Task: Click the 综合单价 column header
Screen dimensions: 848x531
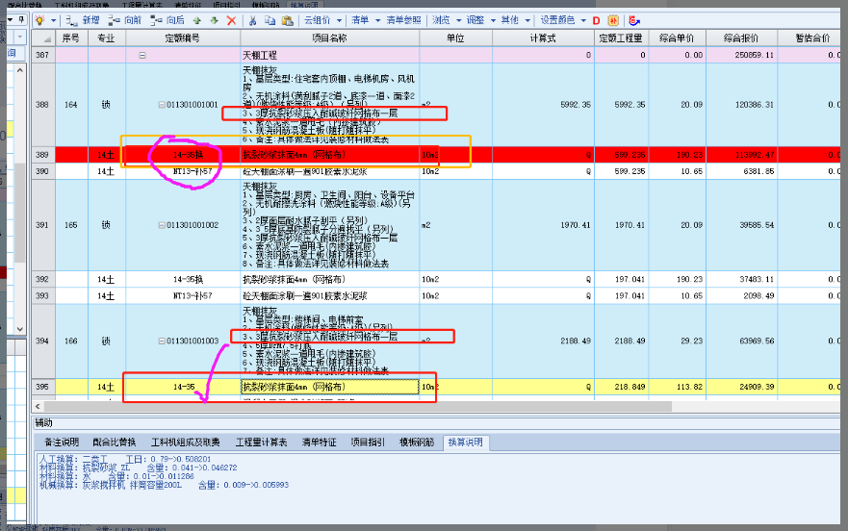Action: coord(677,38)
